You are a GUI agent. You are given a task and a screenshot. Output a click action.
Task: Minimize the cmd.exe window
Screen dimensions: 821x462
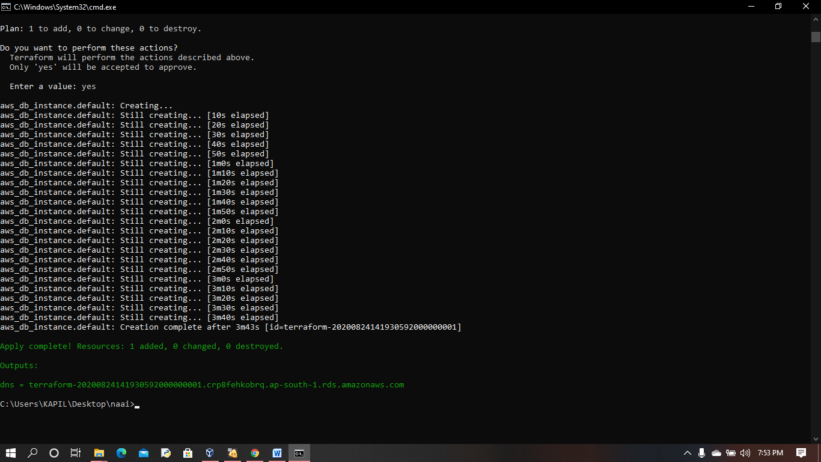pos(750,7)
